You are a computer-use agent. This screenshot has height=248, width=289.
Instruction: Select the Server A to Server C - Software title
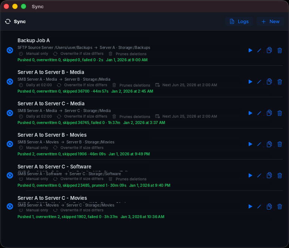coord(55,167)
